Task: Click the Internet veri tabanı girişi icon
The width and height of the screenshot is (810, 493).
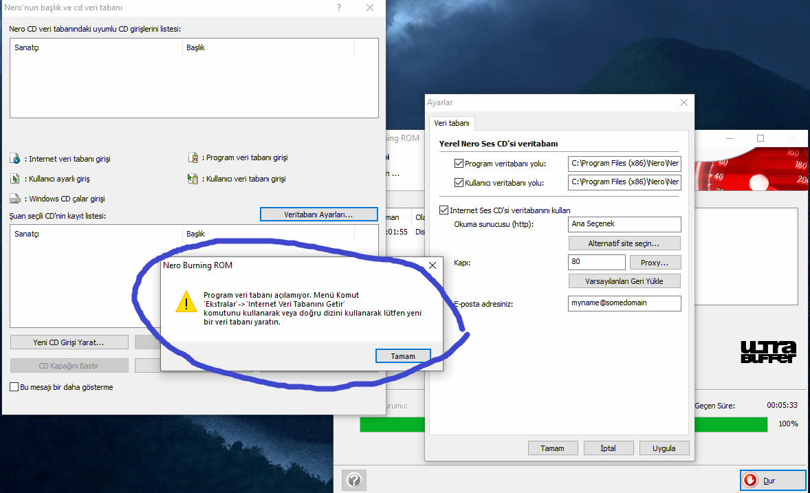Action: point(16,159)
